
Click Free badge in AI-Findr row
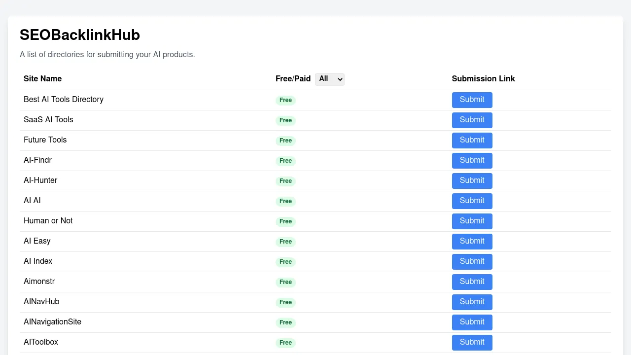(x=285, y=161)
